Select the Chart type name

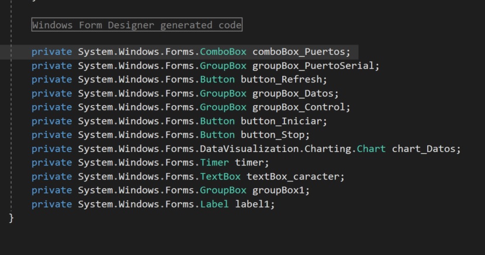[372, 149]
